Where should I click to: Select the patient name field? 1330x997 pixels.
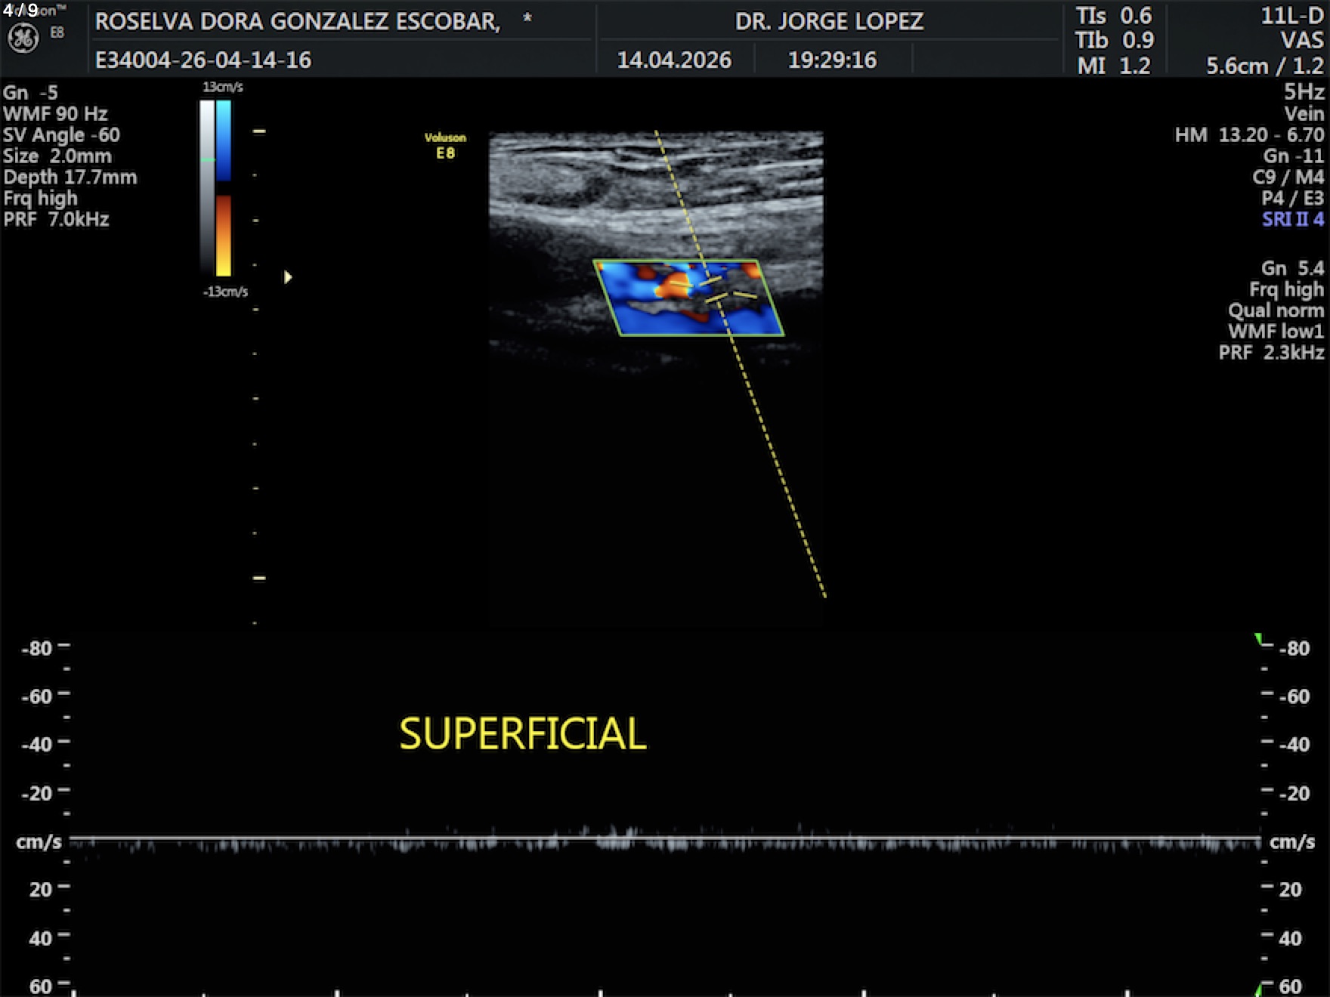click(298, 21)
